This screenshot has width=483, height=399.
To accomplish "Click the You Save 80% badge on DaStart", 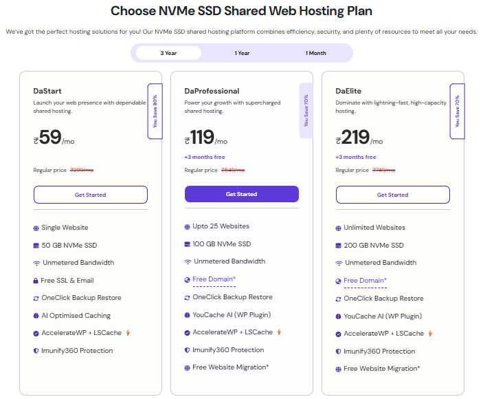I will pos(155,111).
